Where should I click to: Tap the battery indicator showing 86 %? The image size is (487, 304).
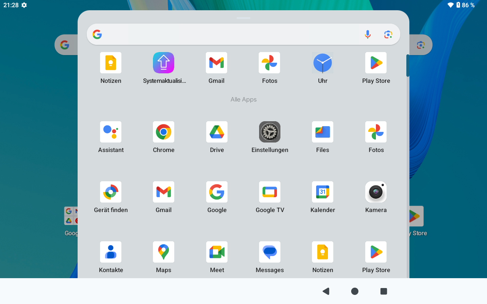465,5
